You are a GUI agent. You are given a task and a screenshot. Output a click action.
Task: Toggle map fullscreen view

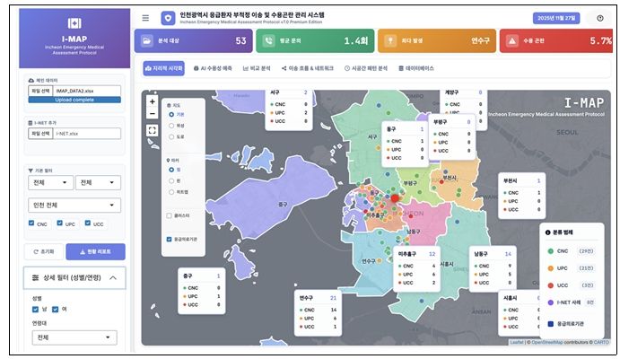[153, 131]
